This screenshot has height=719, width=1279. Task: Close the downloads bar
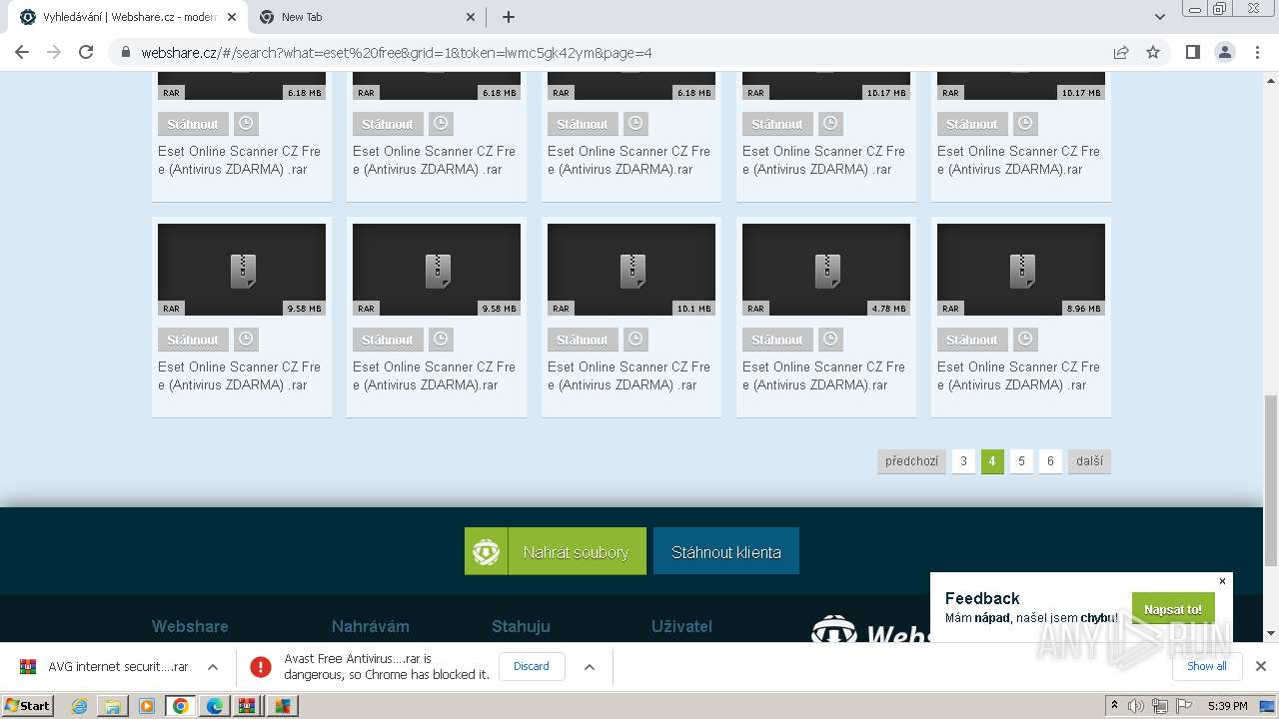coord(1261,666)
